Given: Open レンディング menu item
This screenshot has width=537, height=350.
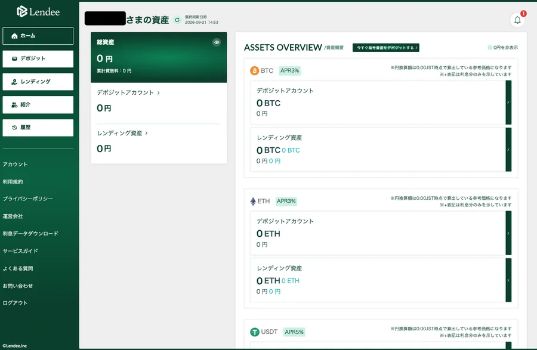Looking at the screenshot, I should pos(38,82).
